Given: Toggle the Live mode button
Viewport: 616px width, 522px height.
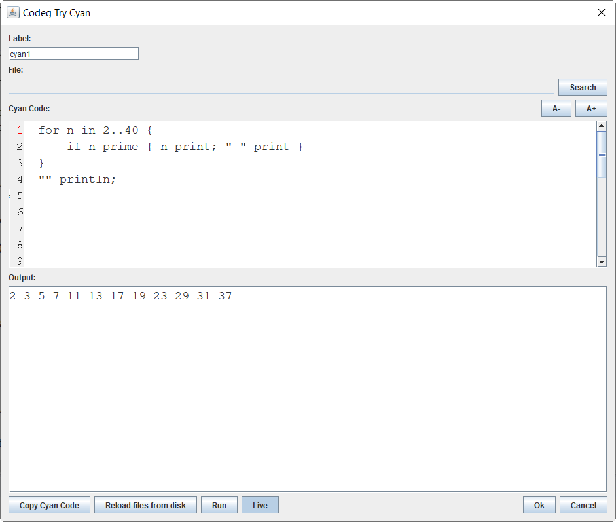Looking at the screenshot, I should tap(260, 505).
